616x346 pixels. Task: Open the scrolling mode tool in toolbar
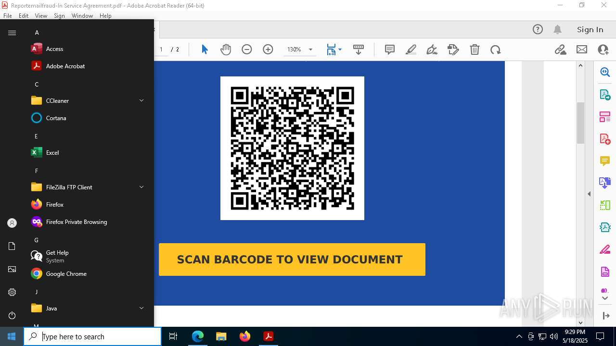358,49
